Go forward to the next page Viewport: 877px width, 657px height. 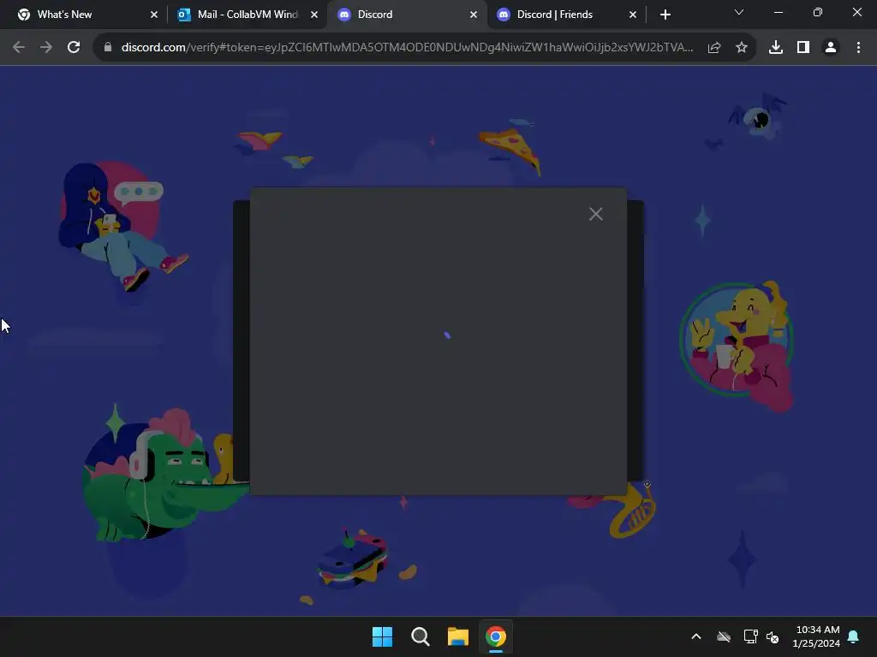[46, 48]
